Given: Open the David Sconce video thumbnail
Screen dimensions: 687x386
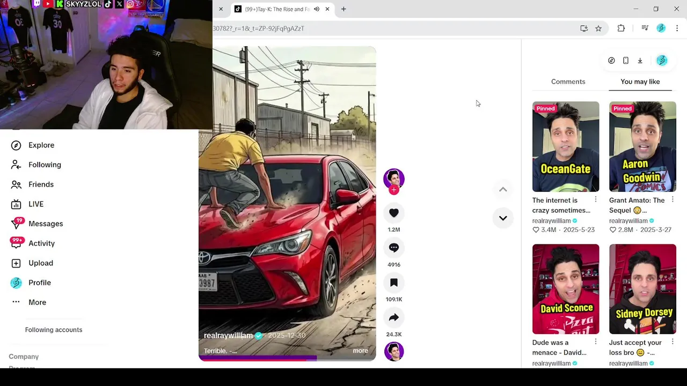Looking at the screenshot, I should click(x=566, y=289).
